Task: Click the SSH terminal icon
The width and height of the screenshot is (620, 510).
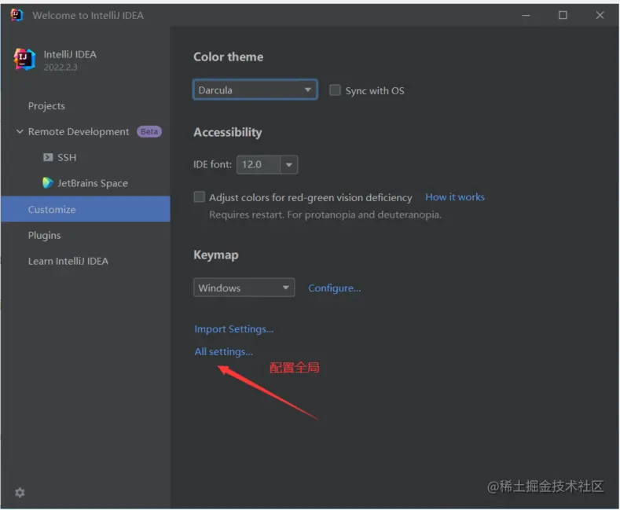Action: click(48, 157)
